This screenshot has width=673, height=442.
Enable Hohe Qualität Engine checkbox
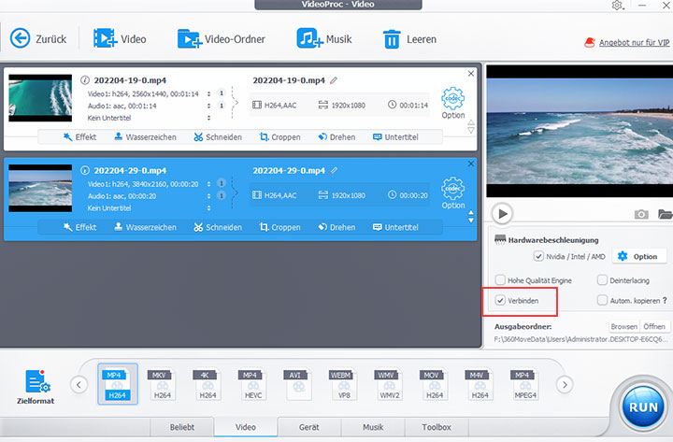coord(500,280)
